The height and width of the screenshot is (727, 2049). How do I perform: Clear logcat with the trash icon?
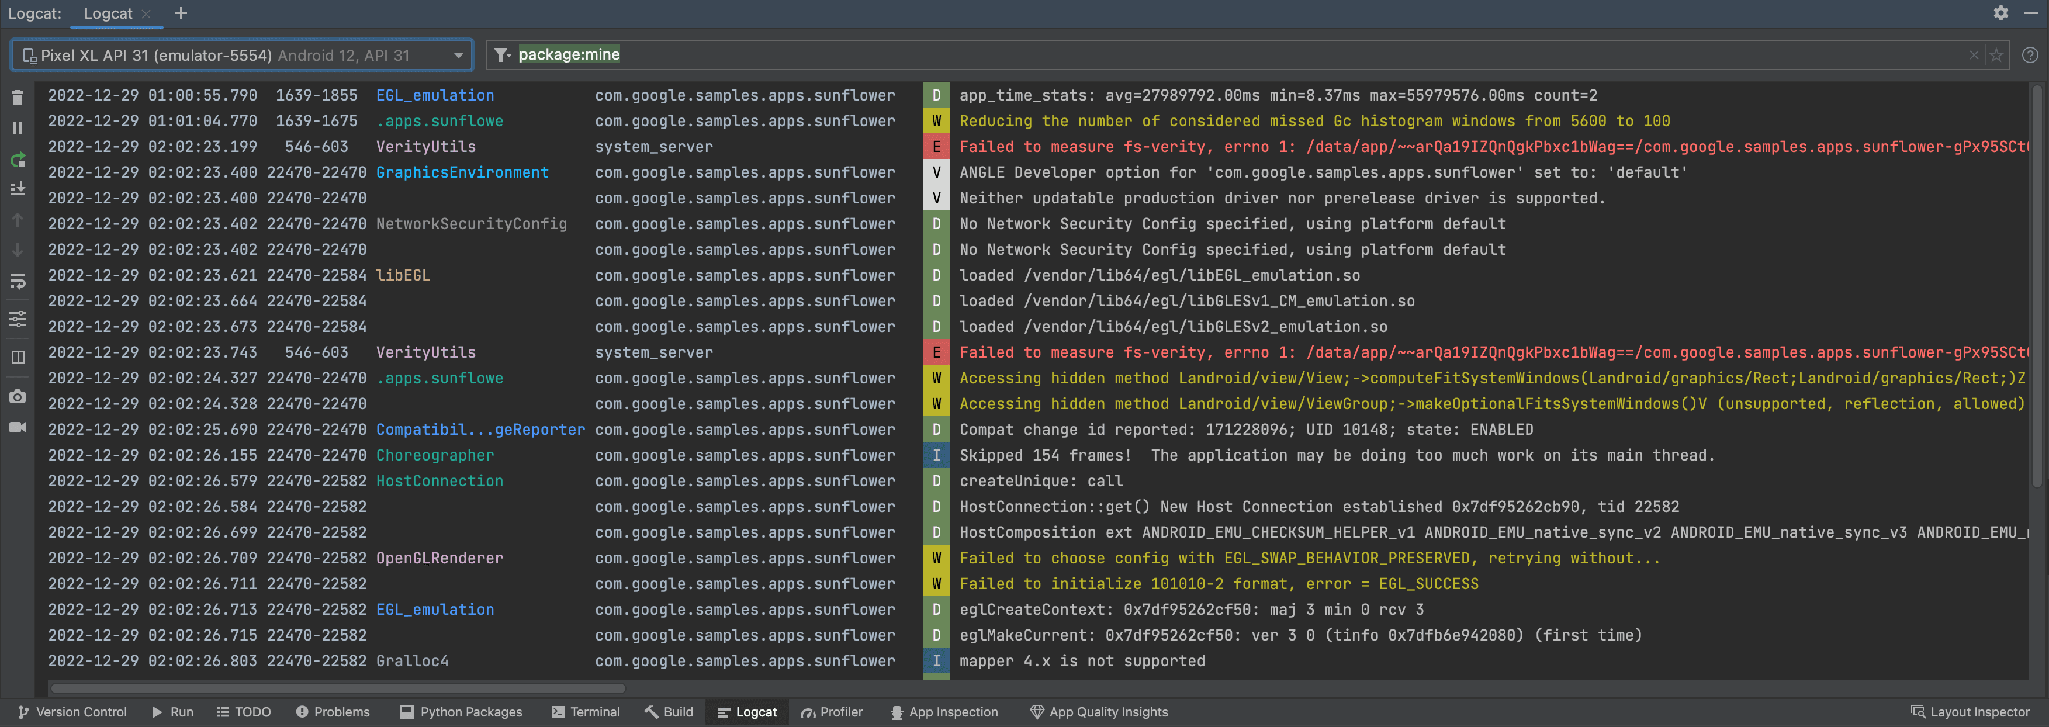[x=18, y=98]
